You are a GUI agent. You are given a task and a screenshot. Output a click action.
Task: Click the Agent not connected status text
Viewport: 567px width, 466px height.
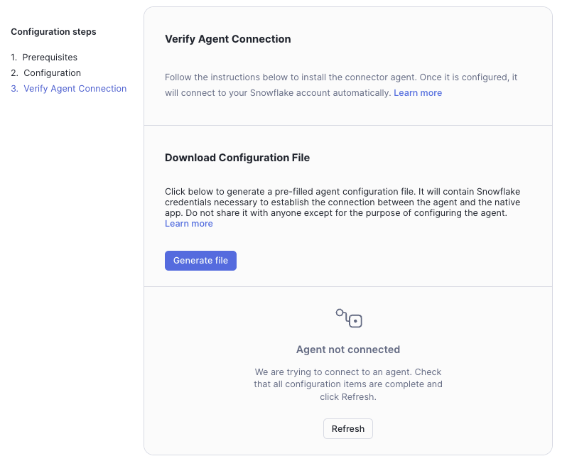pyautogui.click(x=348, y=349)
